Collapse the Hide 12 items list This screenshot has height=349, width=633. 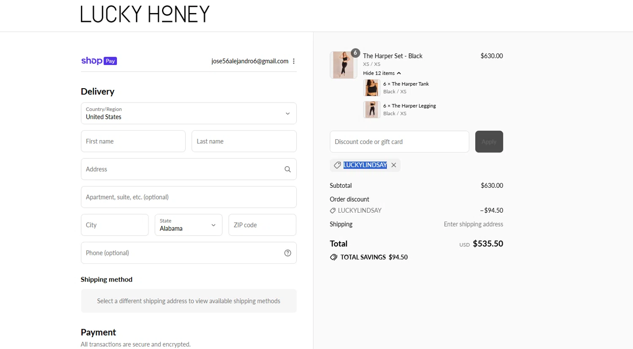(x=382, y=73)
